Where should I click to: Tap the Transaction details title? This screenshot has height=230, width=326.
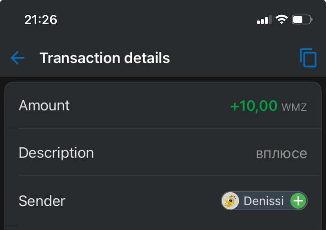point(105,58)
